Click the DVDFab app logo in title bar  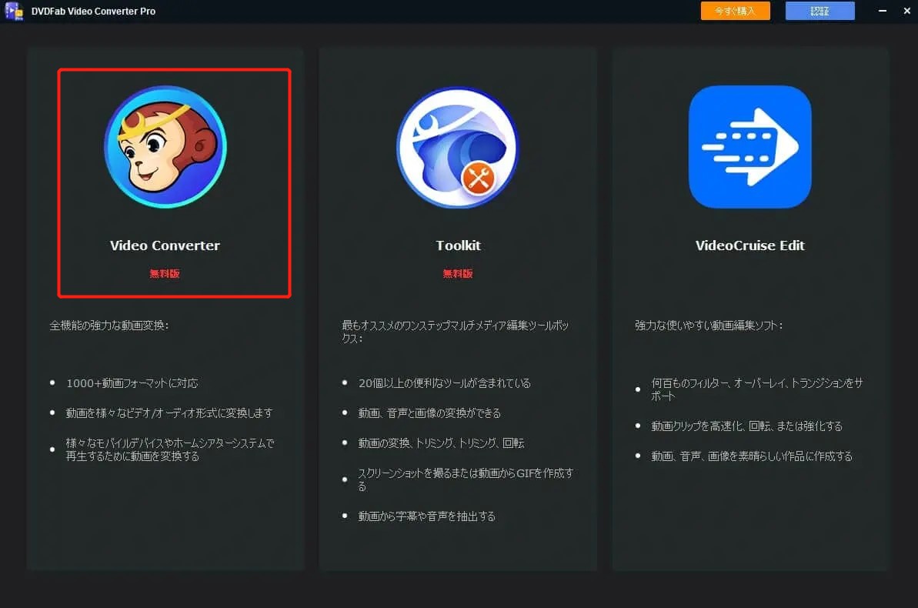pos(13,11)
